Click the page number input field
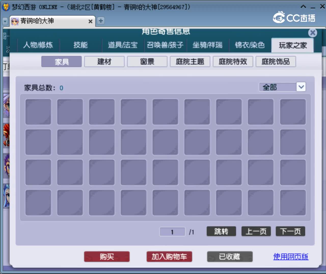This screenshot has height=274, width=326. [x=172, y=232]
